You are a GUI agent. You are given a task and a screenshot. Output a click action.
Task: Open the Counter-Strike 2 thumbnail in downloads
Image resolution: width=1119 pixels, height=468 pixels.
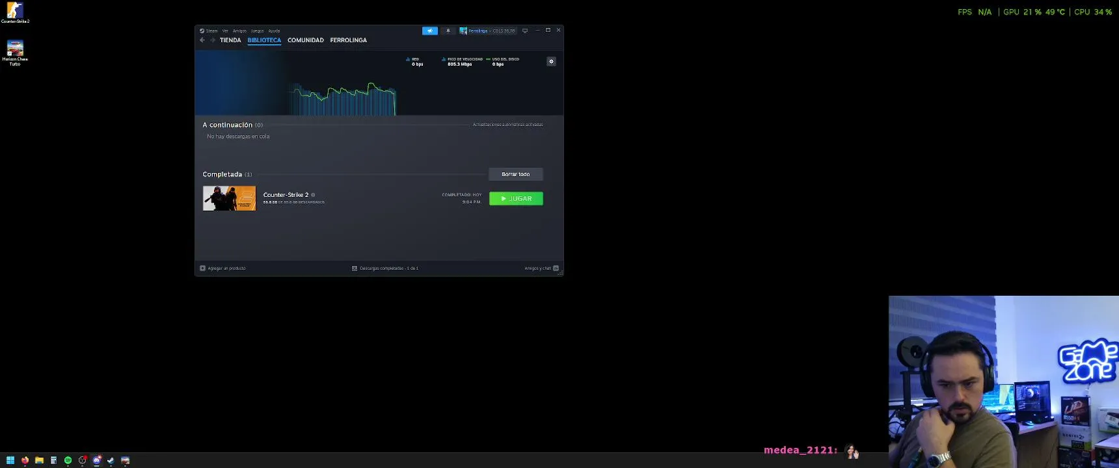coord(229,198)
